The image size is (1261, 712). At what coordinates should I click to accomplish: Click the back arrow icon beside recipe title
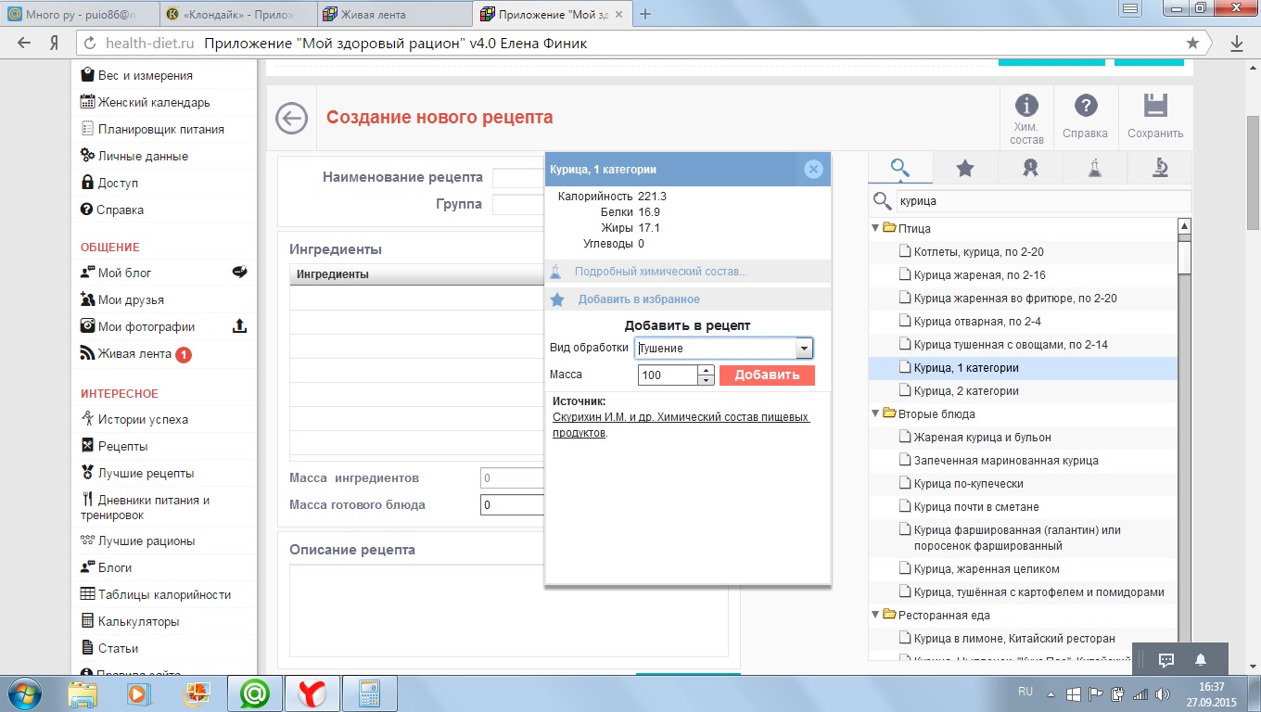point(292,119)
